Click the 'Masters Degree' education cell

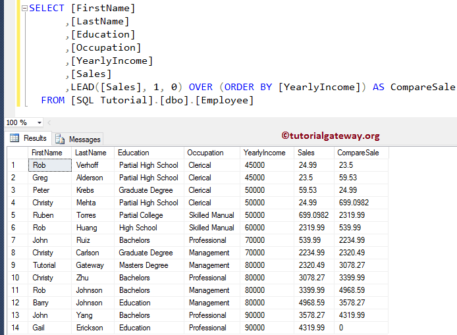pyautogui.click(x=149, y=265)
